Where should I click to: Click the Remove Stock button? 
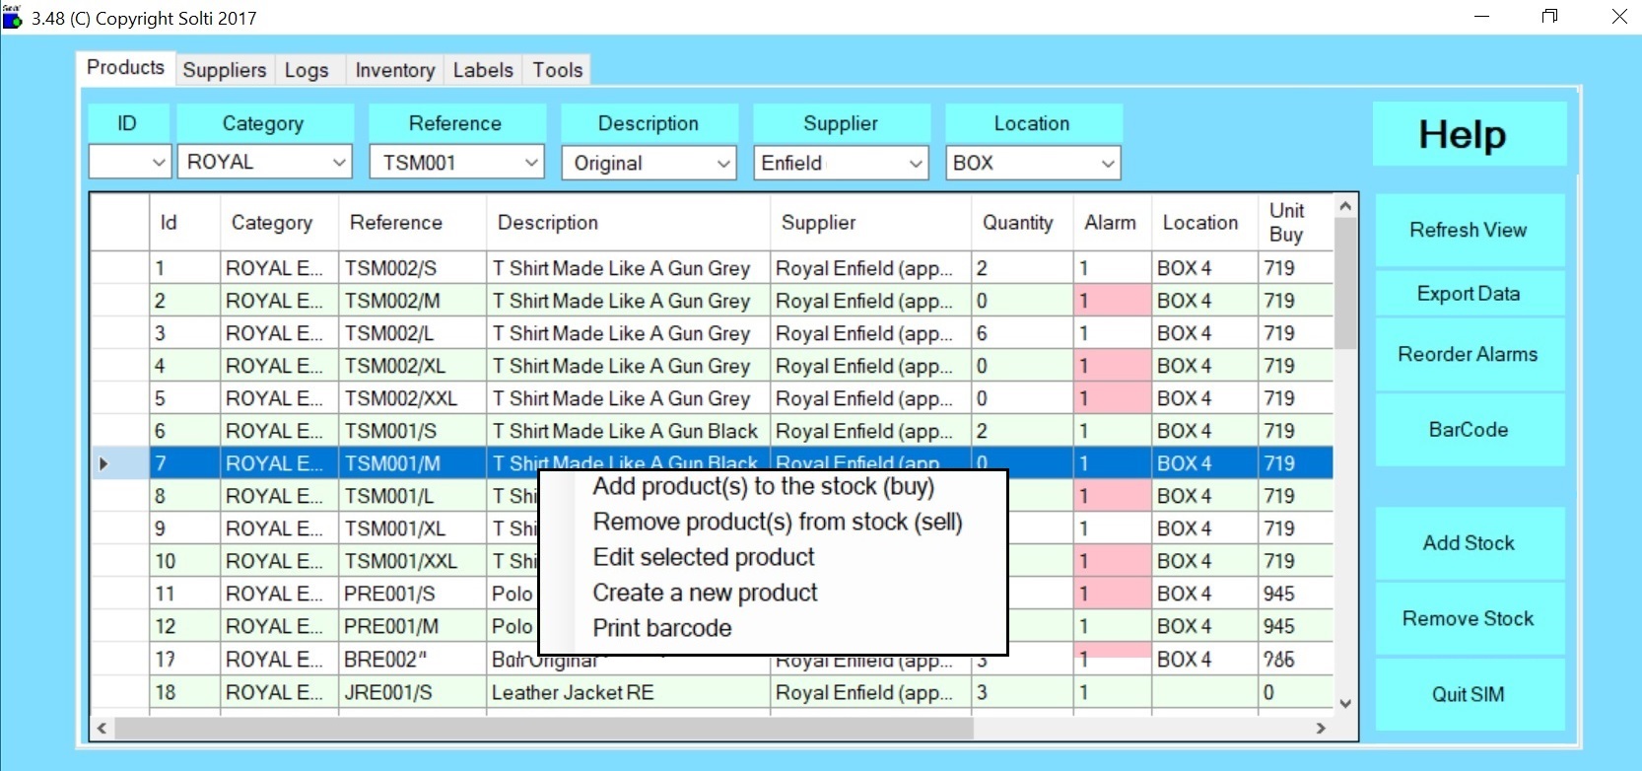coord(1470,618)
